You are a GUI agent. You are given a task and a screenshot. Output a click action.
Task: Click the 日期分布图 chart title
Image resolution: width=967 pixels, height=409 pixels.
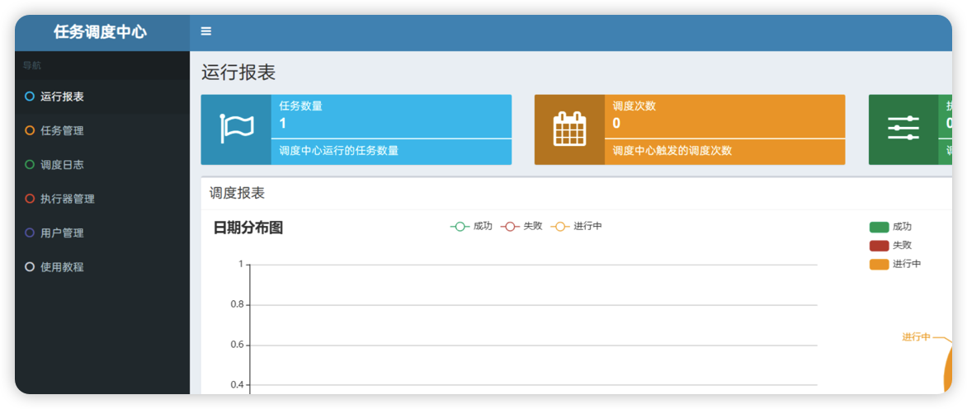(248, 228)
